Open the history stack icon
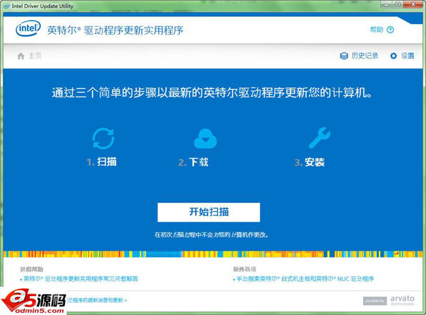 [x=344, y=56]
